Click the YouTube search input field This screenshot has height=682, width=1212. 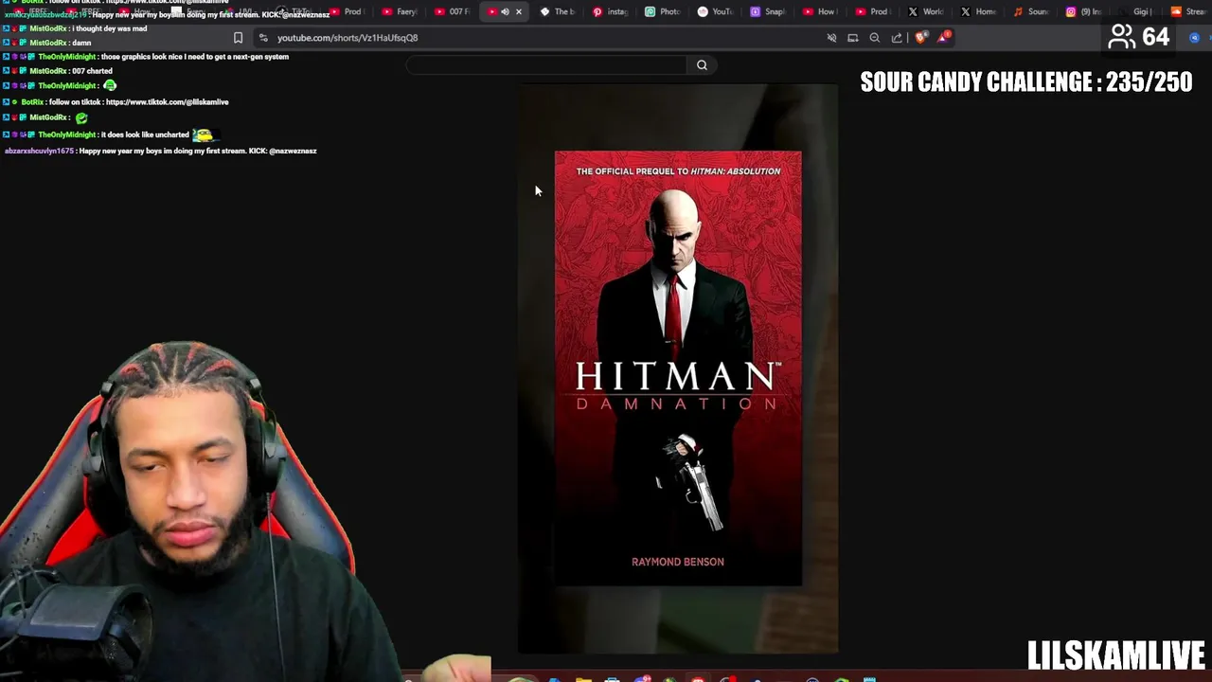tap(547, 65)
